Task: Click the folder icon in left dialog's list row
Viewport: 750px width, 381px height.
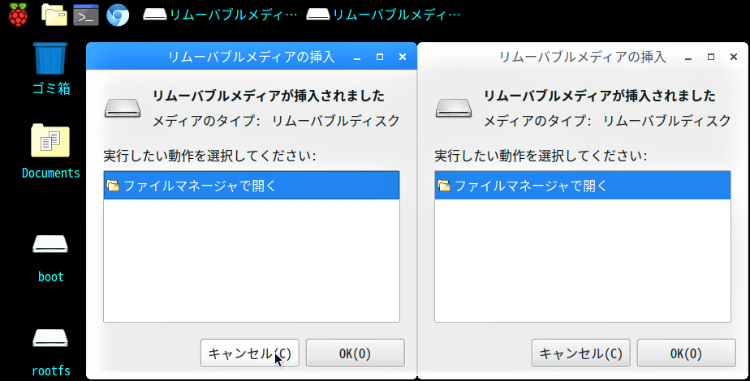Action: tap(113, 186)
